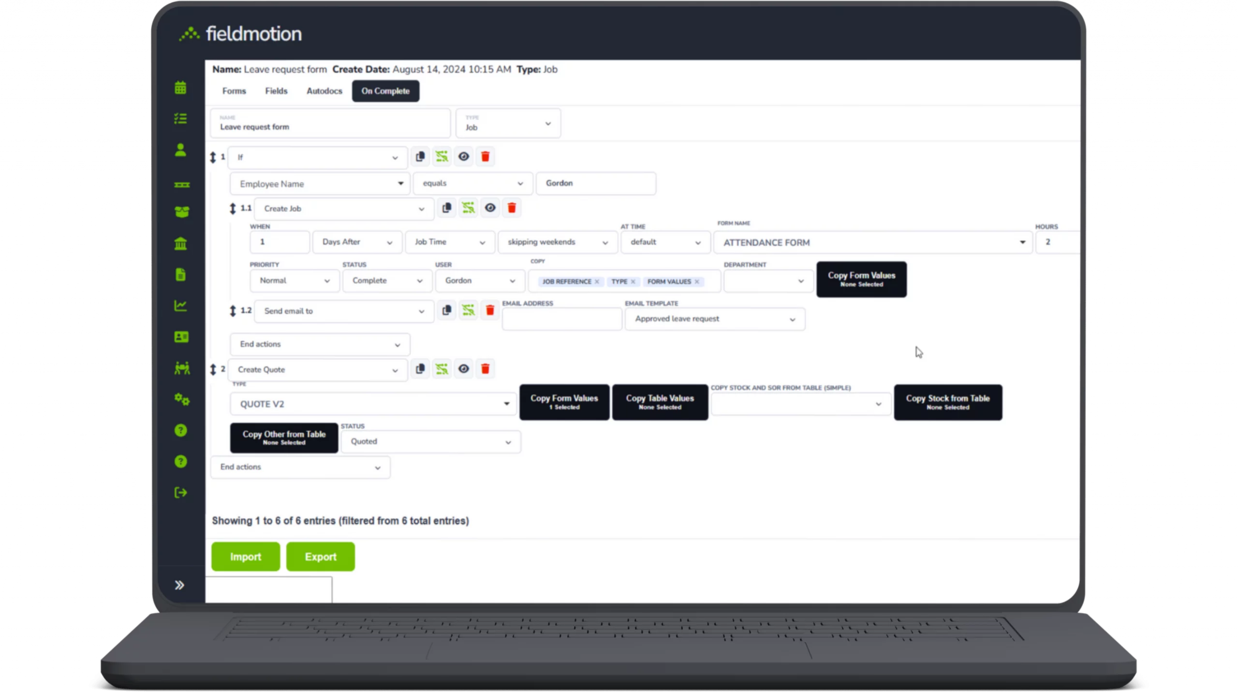The image size is (1238, 693).
Task: Delete the Create Quote rule with trash icon
Action: [x=485, y=369]
